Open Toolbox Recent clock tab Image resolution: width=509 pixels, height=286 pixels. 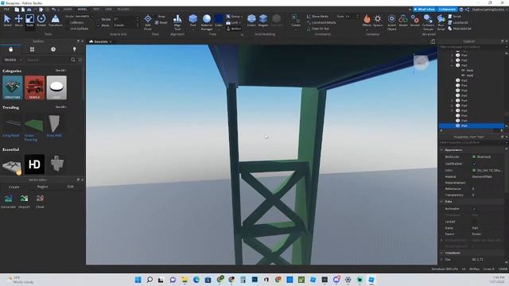(53, 49)
